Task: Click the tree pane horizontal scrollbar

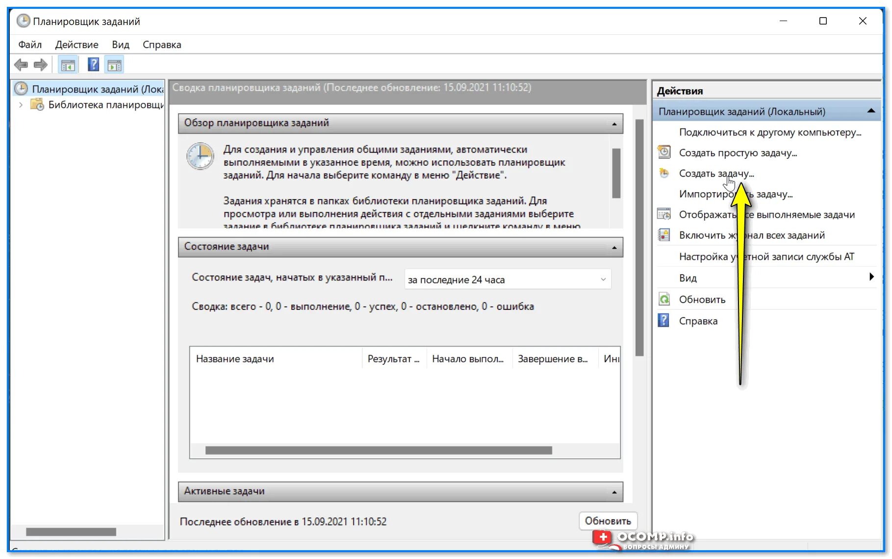Action: coord(71,532)
